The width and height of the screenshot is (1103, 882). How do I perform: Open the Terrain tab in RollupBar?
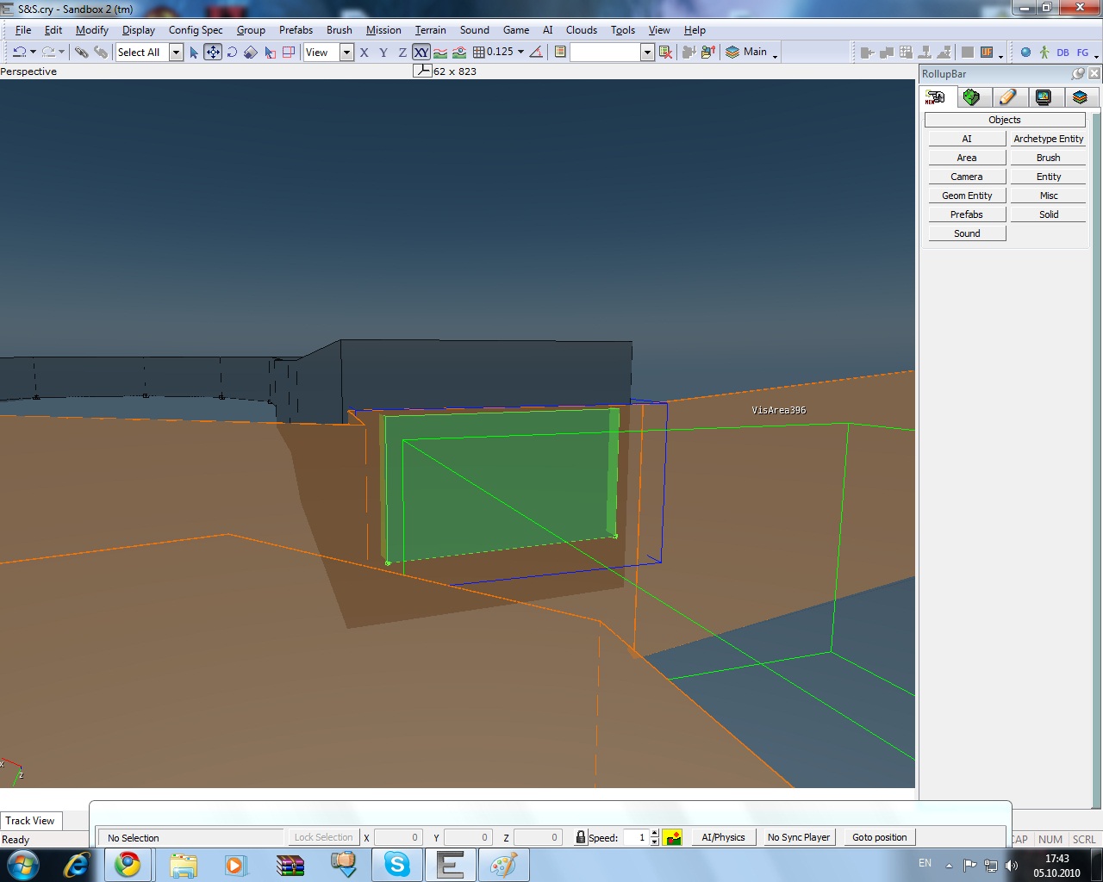pyautogui.click(x=971, y=97)
